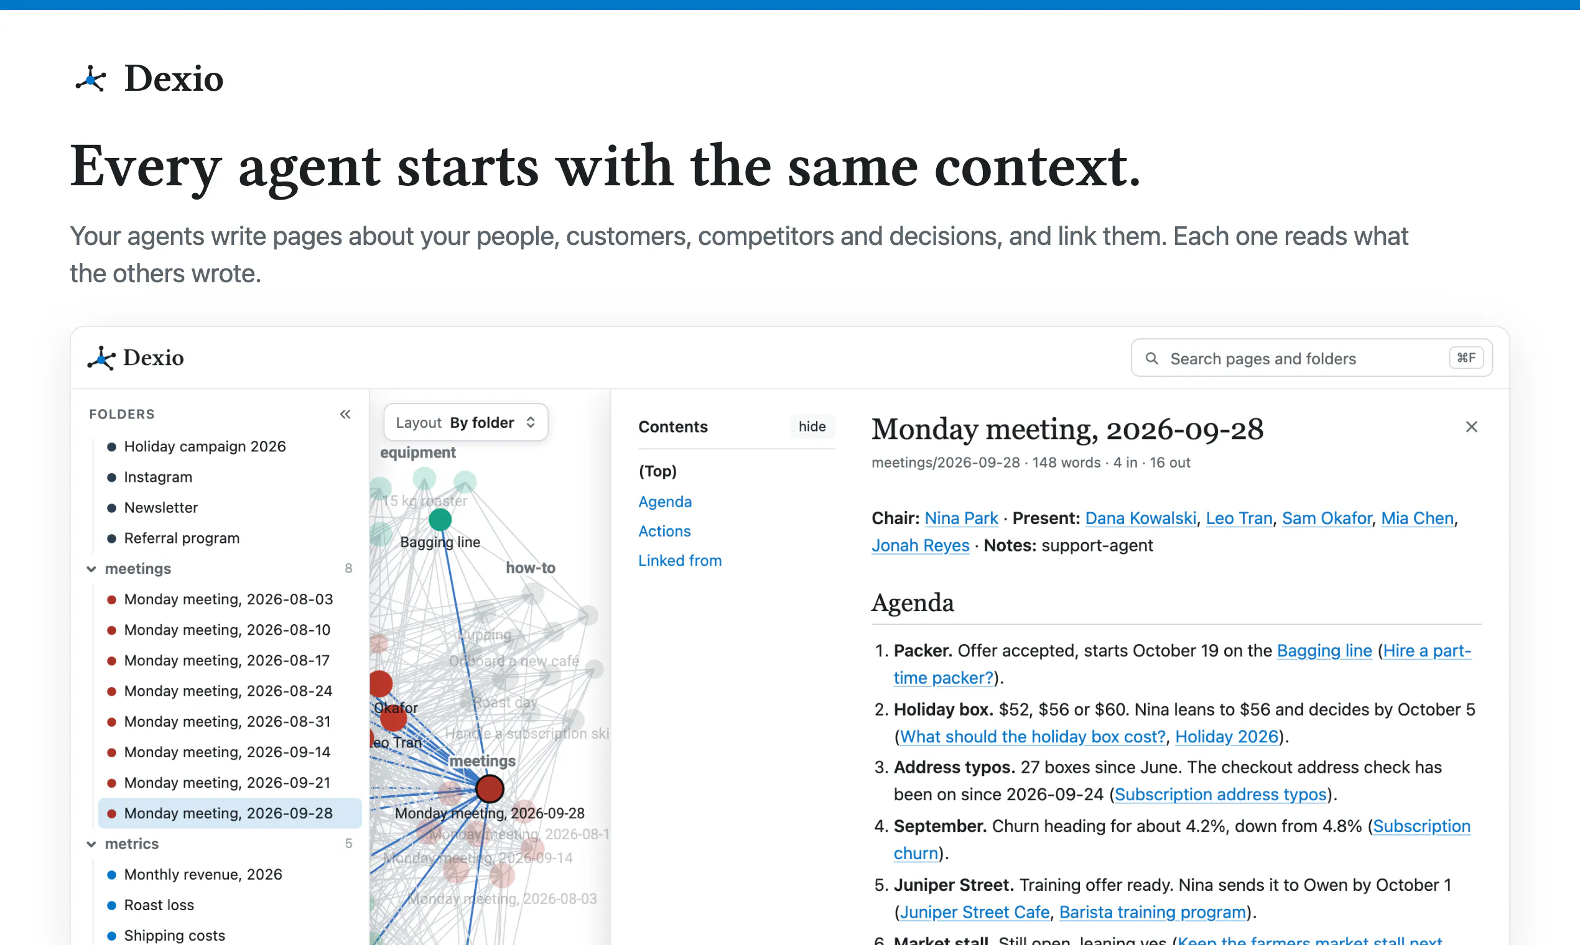The image size is (1580, 945).
Task: Open the Subscription address typos link
Action: click(x=1220, y=795)
